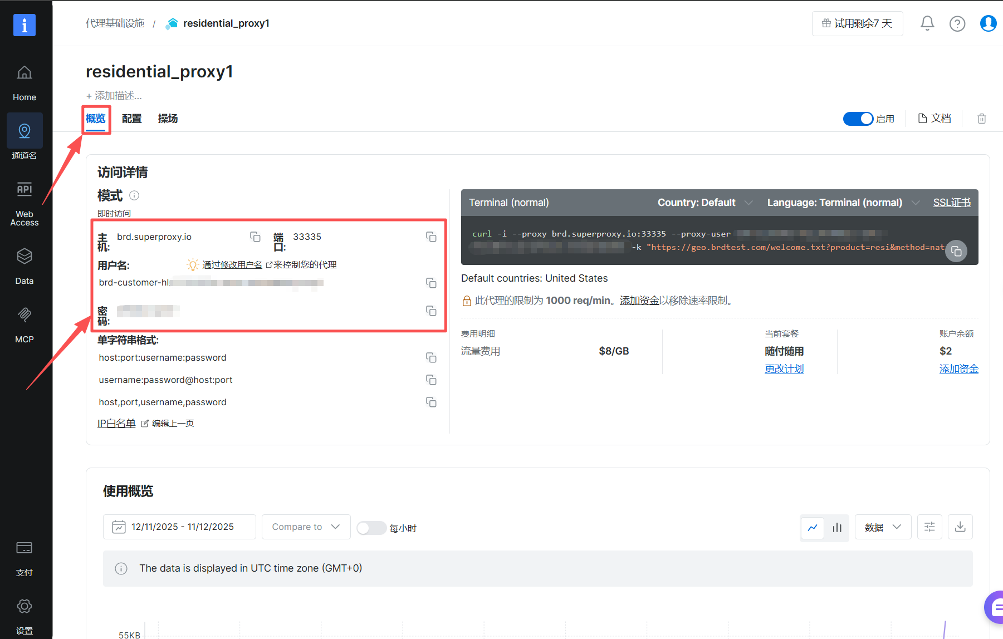Image resolution: width=1003 pixels, height=639 pixels.
Task: Open the Compare to dropdown
Action: click(306, 527)
